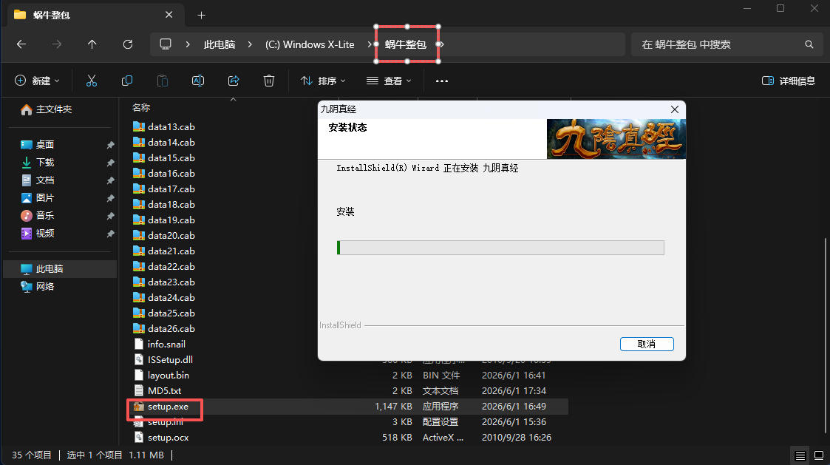Click the Paste clipboard icon
Screen dimensions: 830x465
tap(163, 81)
